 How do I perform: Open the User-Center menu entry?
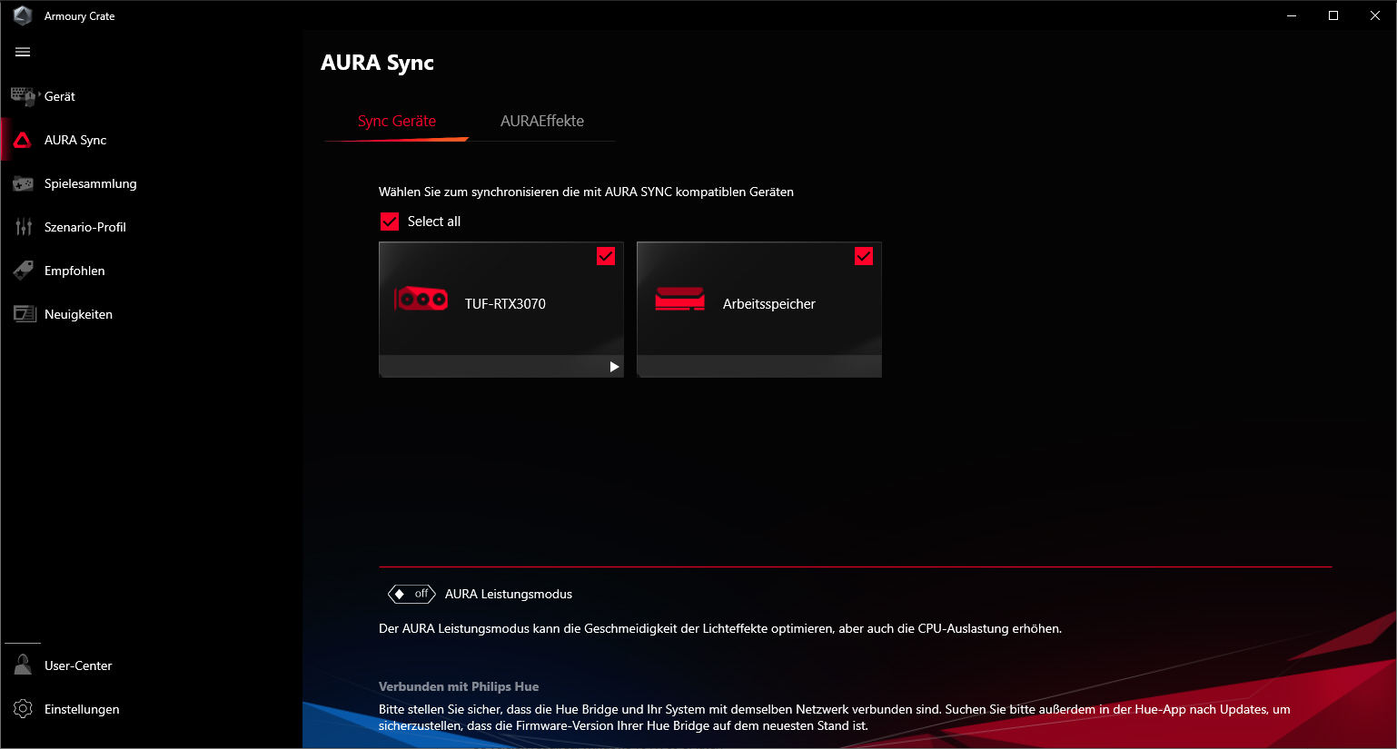click(x=151, y=665)
